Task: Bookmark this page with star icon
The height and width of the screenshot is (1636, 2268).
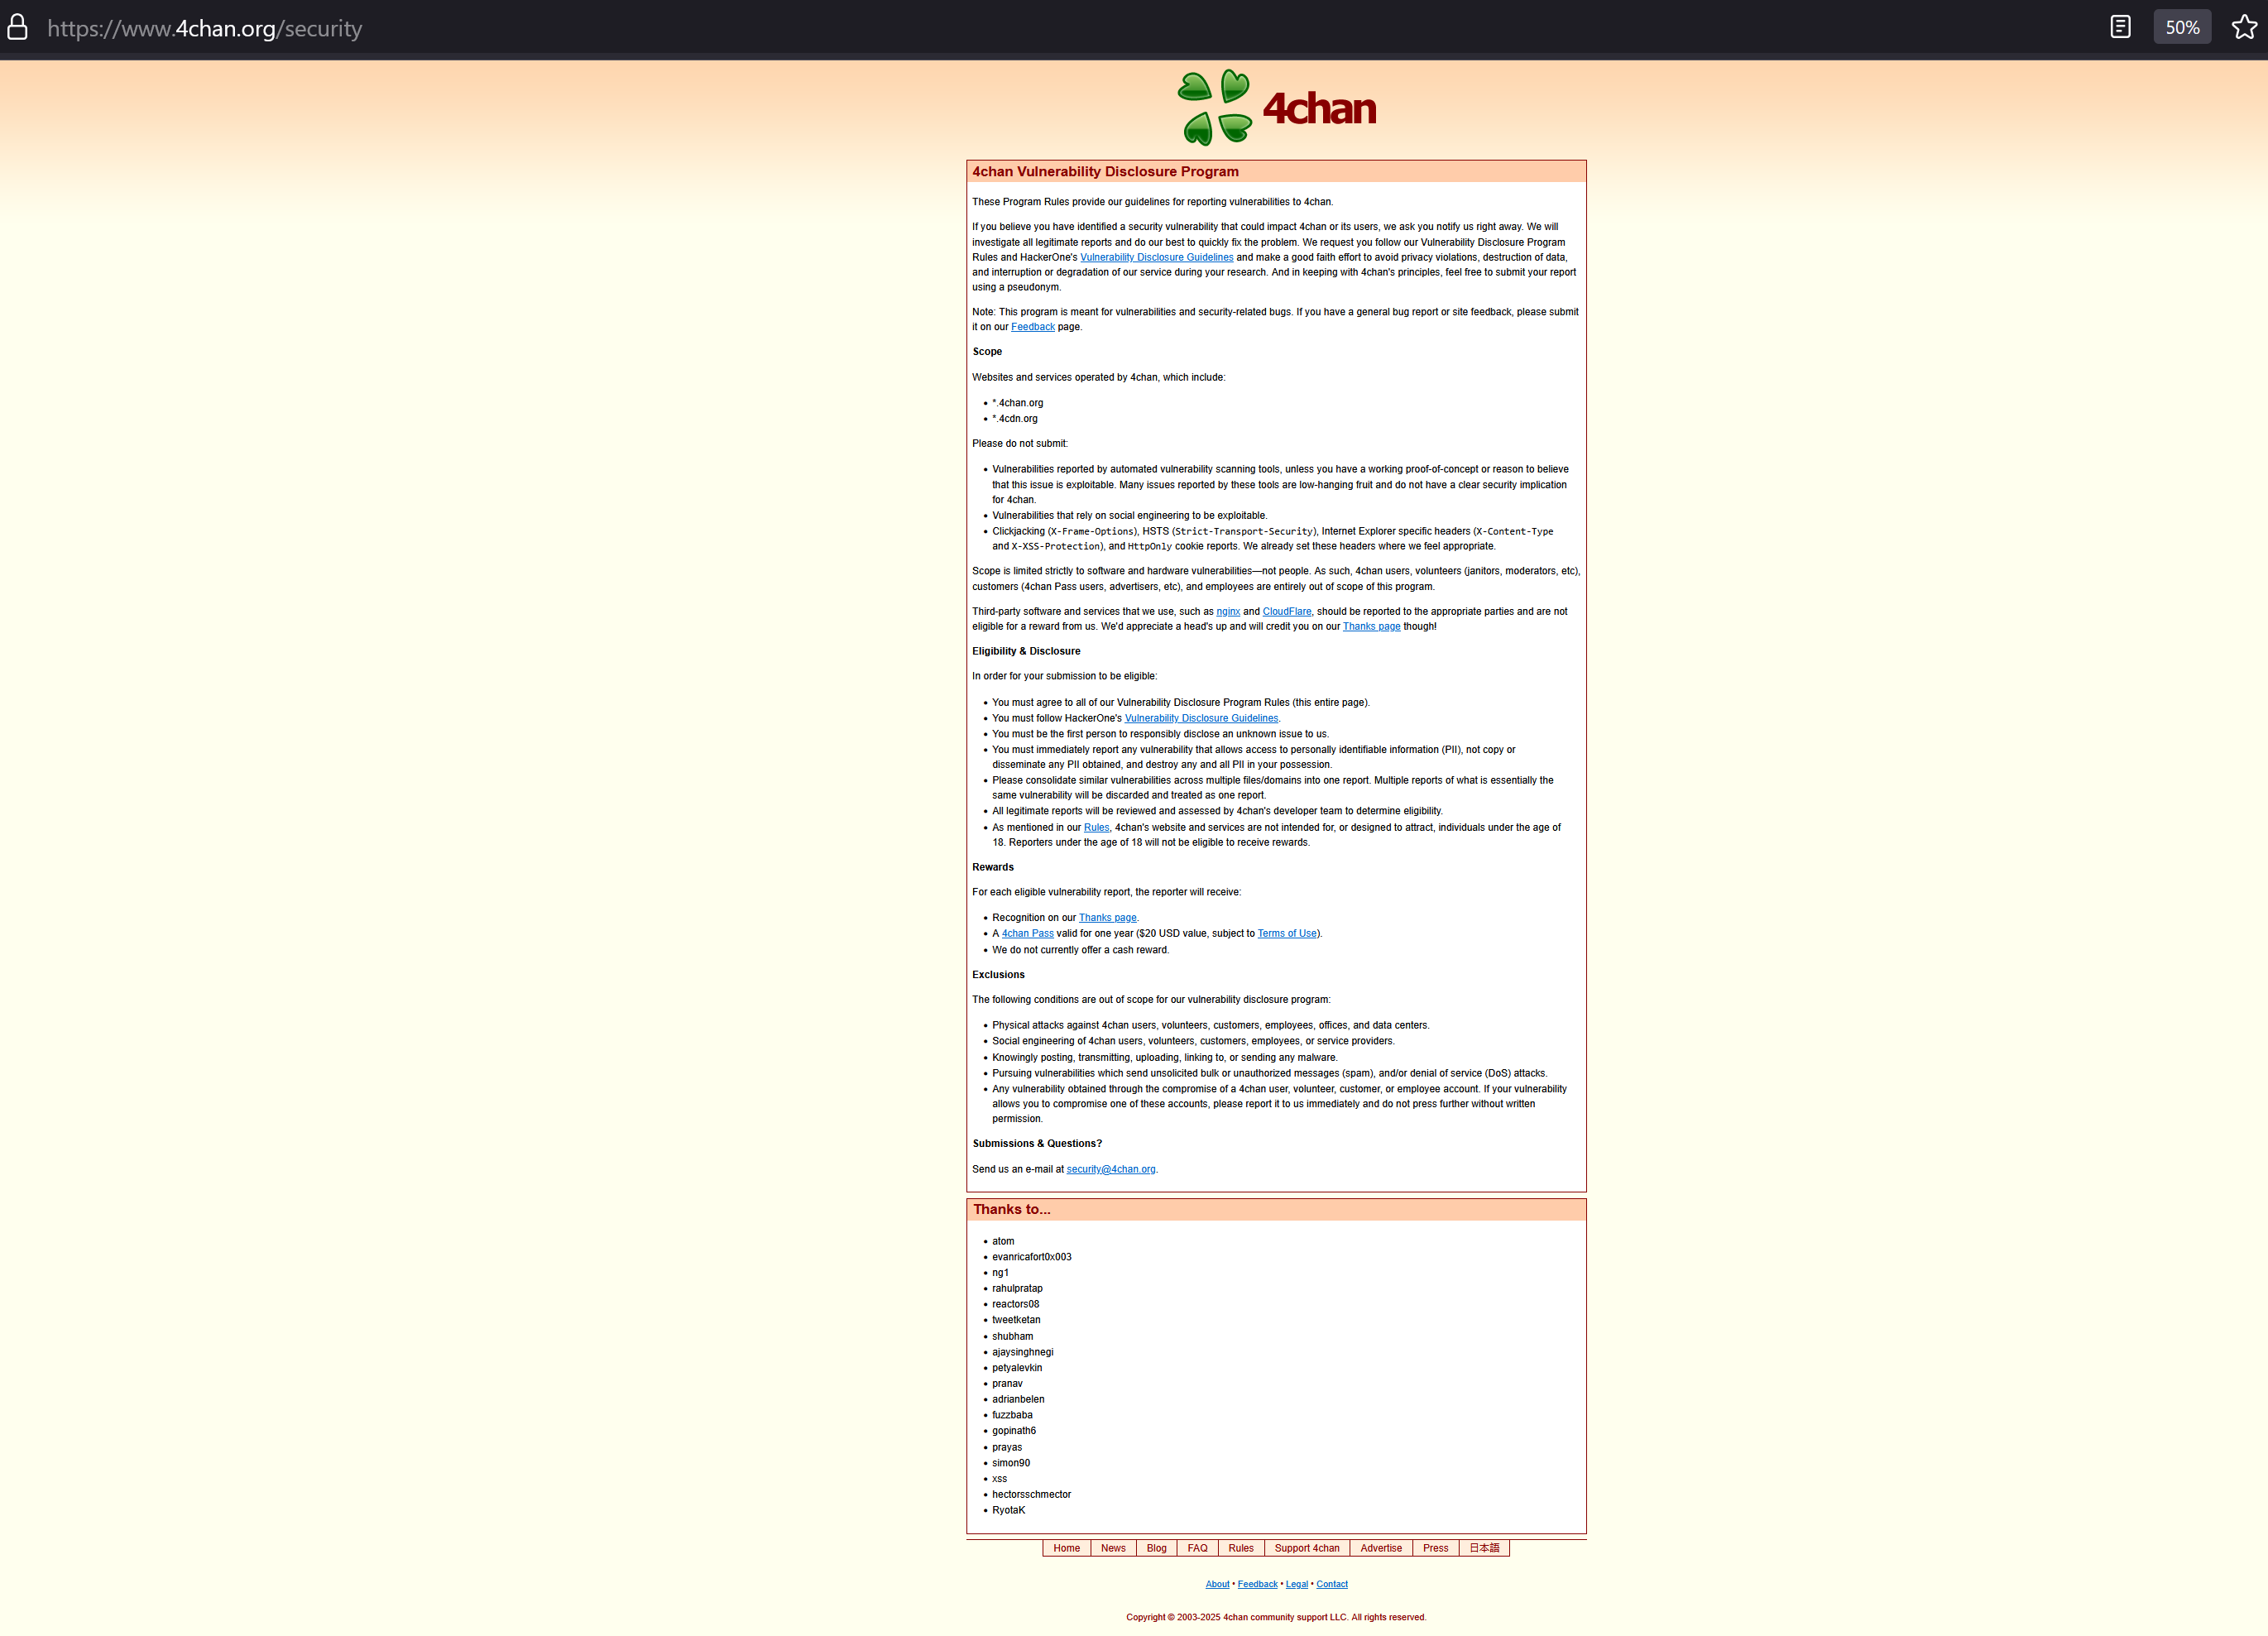Action: [2244, 27]
